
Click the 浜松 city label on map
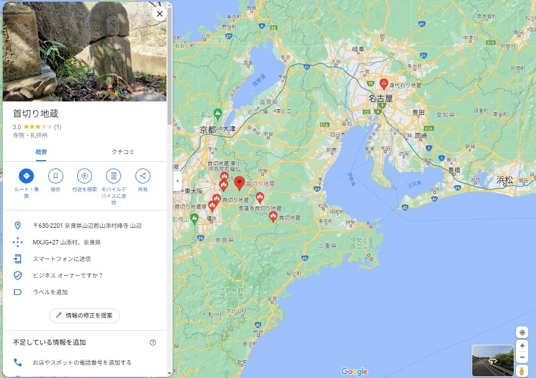(504, 180)
